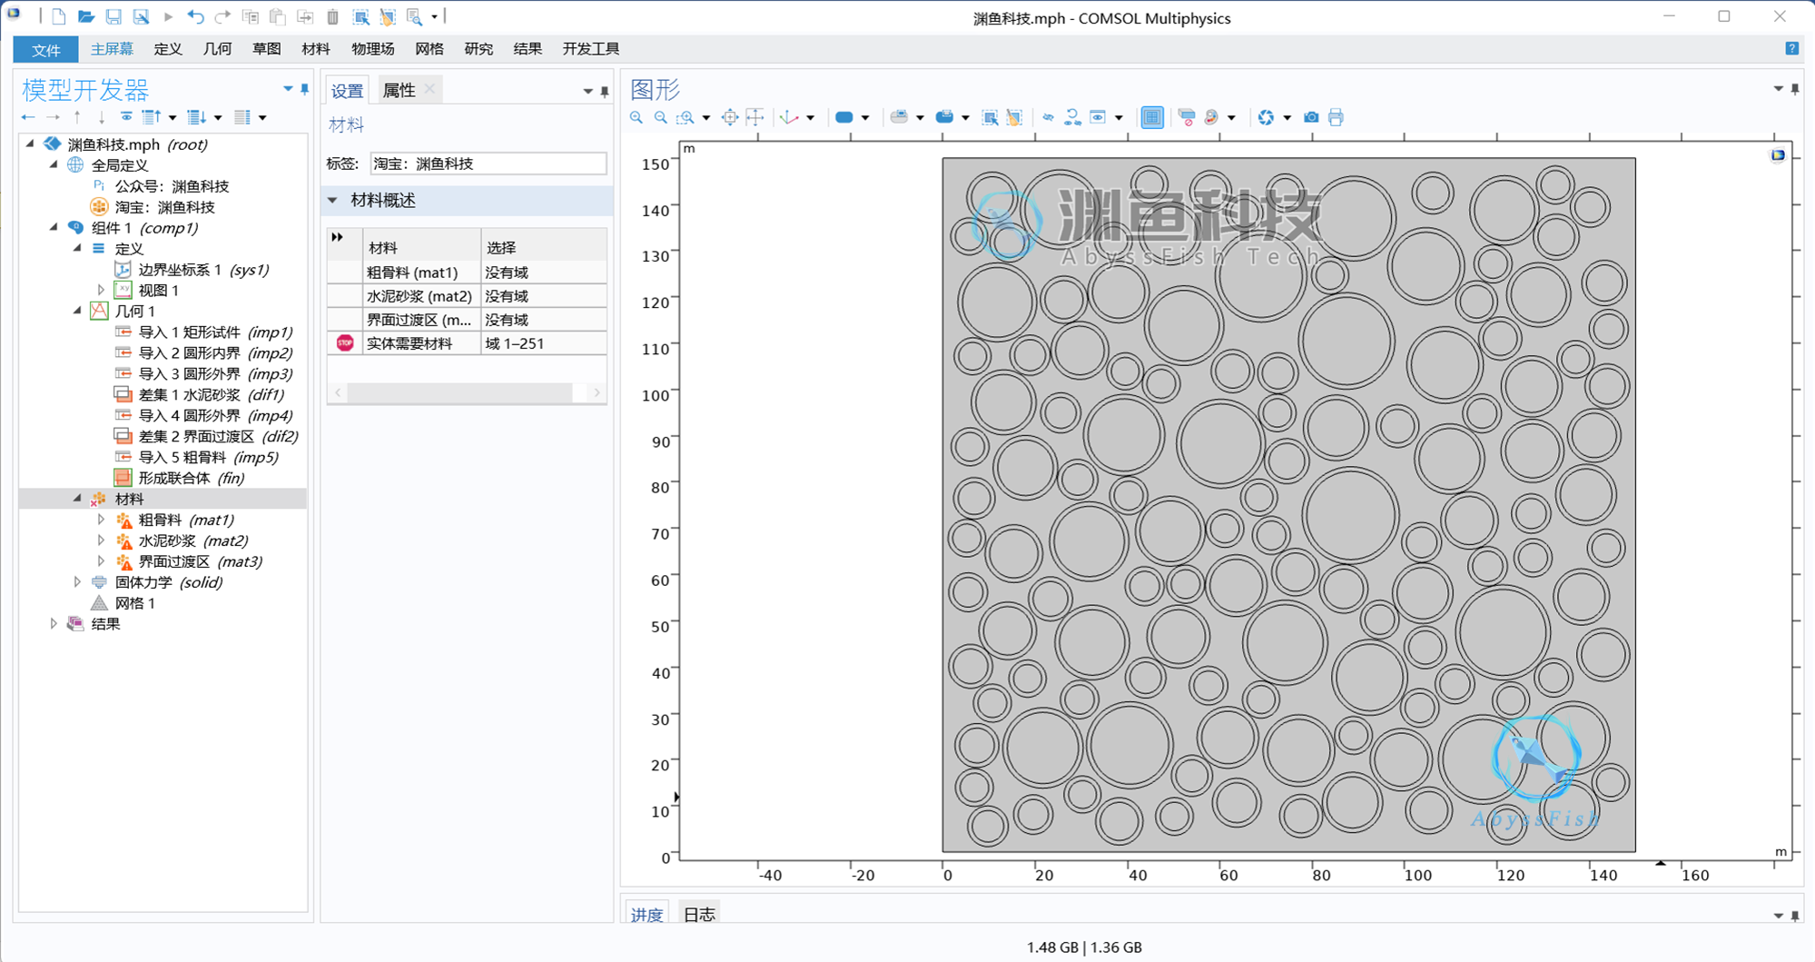Switch to the 属性 tab
The image size is (1815, 962).
tap(399, 90)
